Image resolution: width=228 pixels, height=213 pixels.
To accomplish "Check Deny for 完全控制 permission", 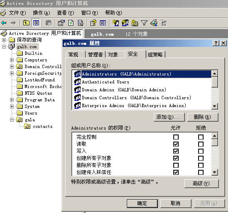I will click(201, 137).
